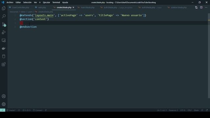The height and width of the screenshot is (118, 210).
Task: Open the editor More Actions ellipsis
Action: point(206,8)
